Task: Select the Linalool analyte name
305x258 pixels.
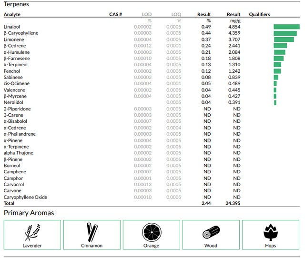Action: (12, 27)
